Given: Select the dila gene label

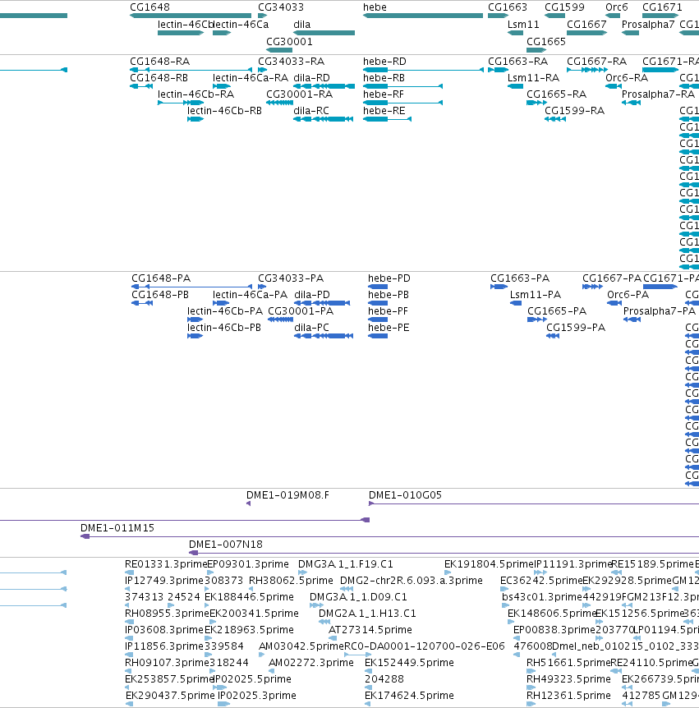Looking at the screenshot, I should [x=301, y=25].
